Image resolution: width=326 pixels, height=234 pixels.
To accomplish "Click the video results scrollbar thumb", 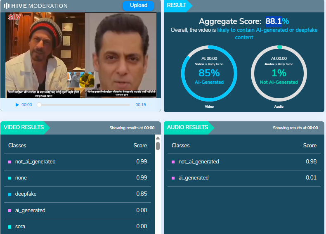I will tap(158, 146).
